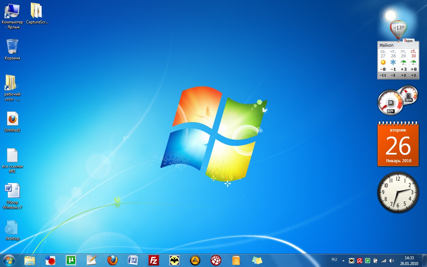Launch AIMP player from the taskbar

click(195, 260)
